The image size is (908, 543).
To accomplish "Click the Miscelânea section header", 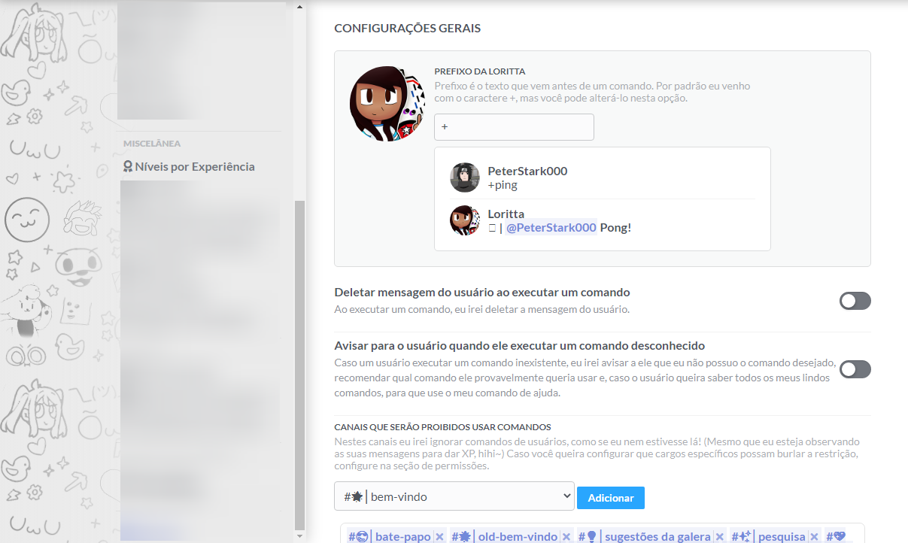I will click(x=151, y=143).
